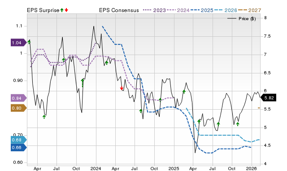Viewport: 287px width, 171px height.
Task: Select the light purple 0.84 value badge
Action: pos(19,98)
